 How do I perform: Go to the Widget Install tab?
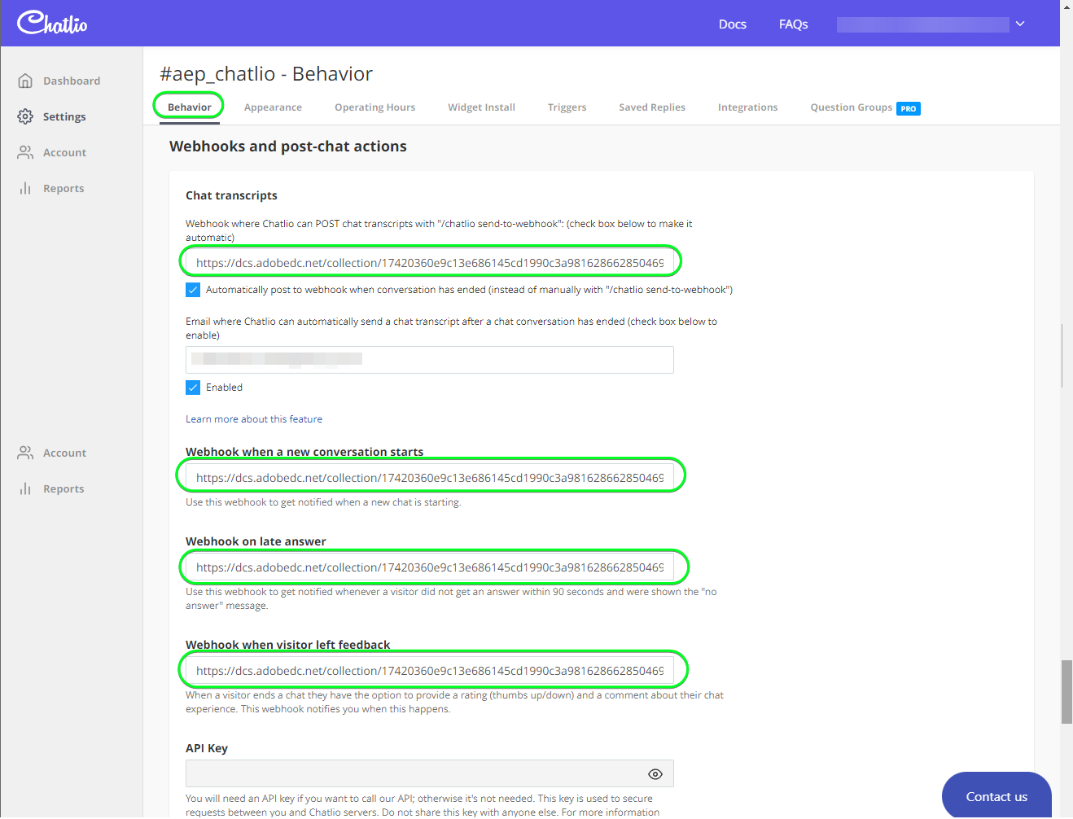point(481,107)
